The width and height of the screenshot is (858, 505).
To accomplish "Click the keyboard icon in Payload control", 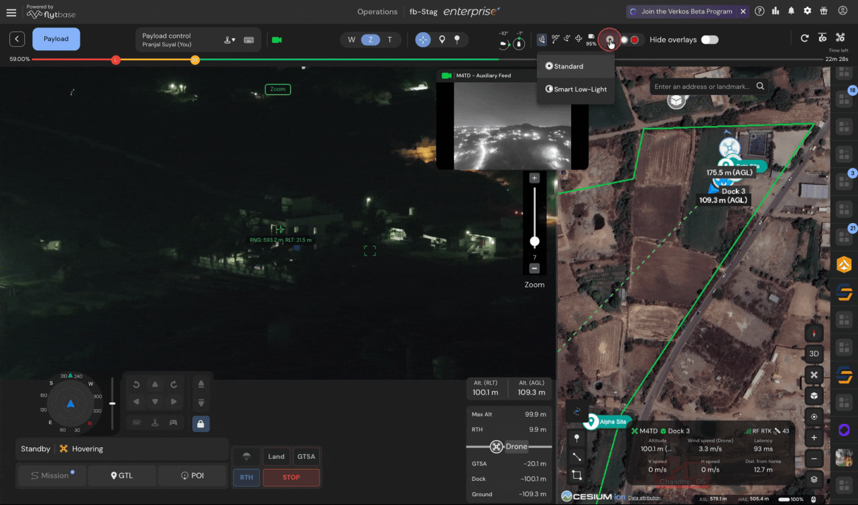I will 249,40.
